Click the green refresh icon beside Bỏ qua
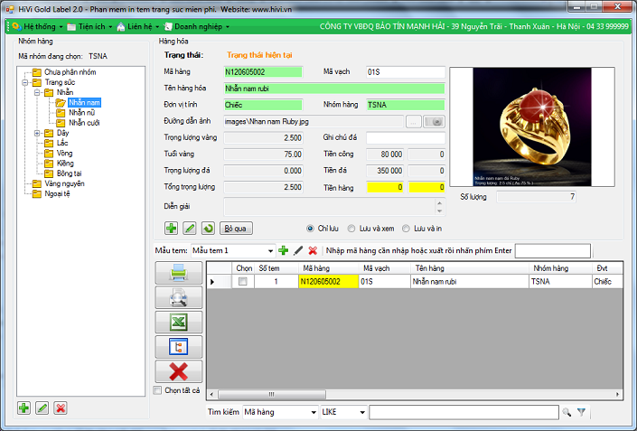Viewport: 637px width, 431px height. pos(208,228)
